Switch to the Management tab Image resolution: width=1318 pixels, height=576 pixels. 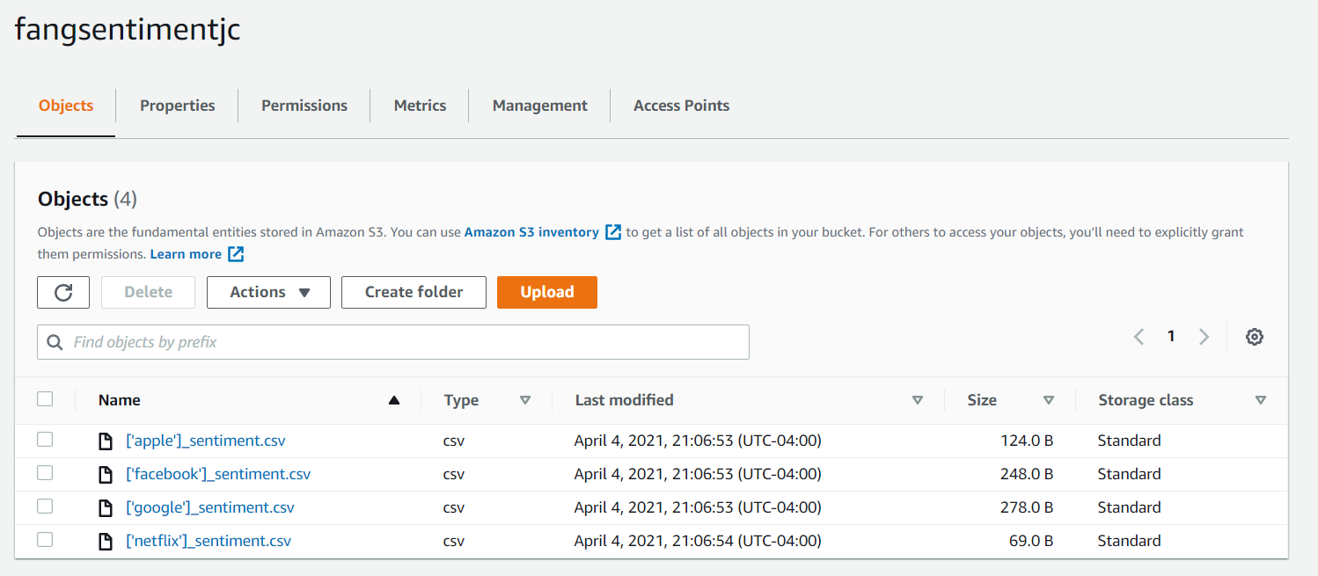540,106
